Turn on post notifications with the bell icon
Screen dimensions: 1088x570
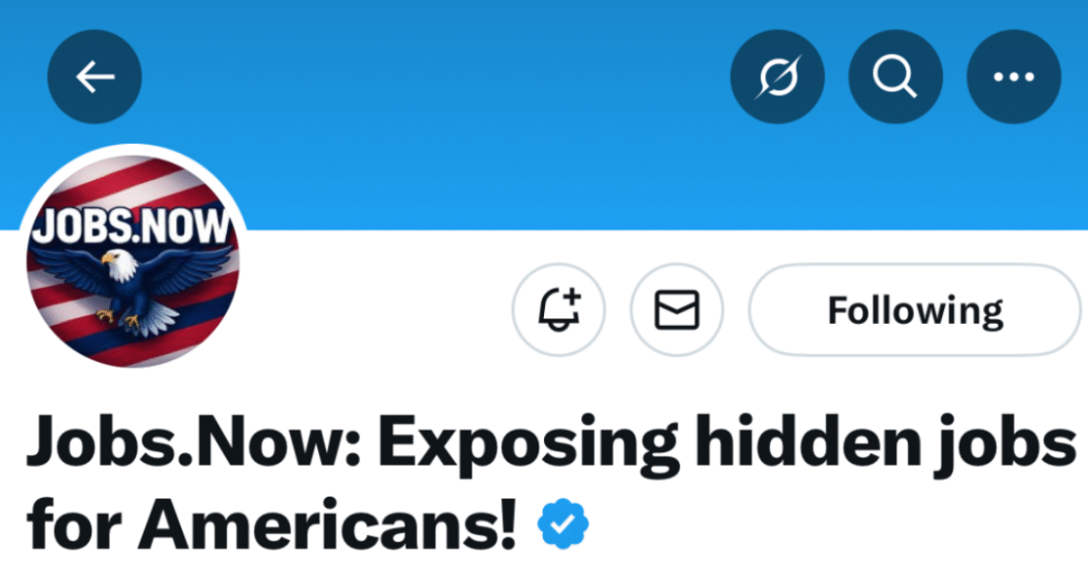559,310
